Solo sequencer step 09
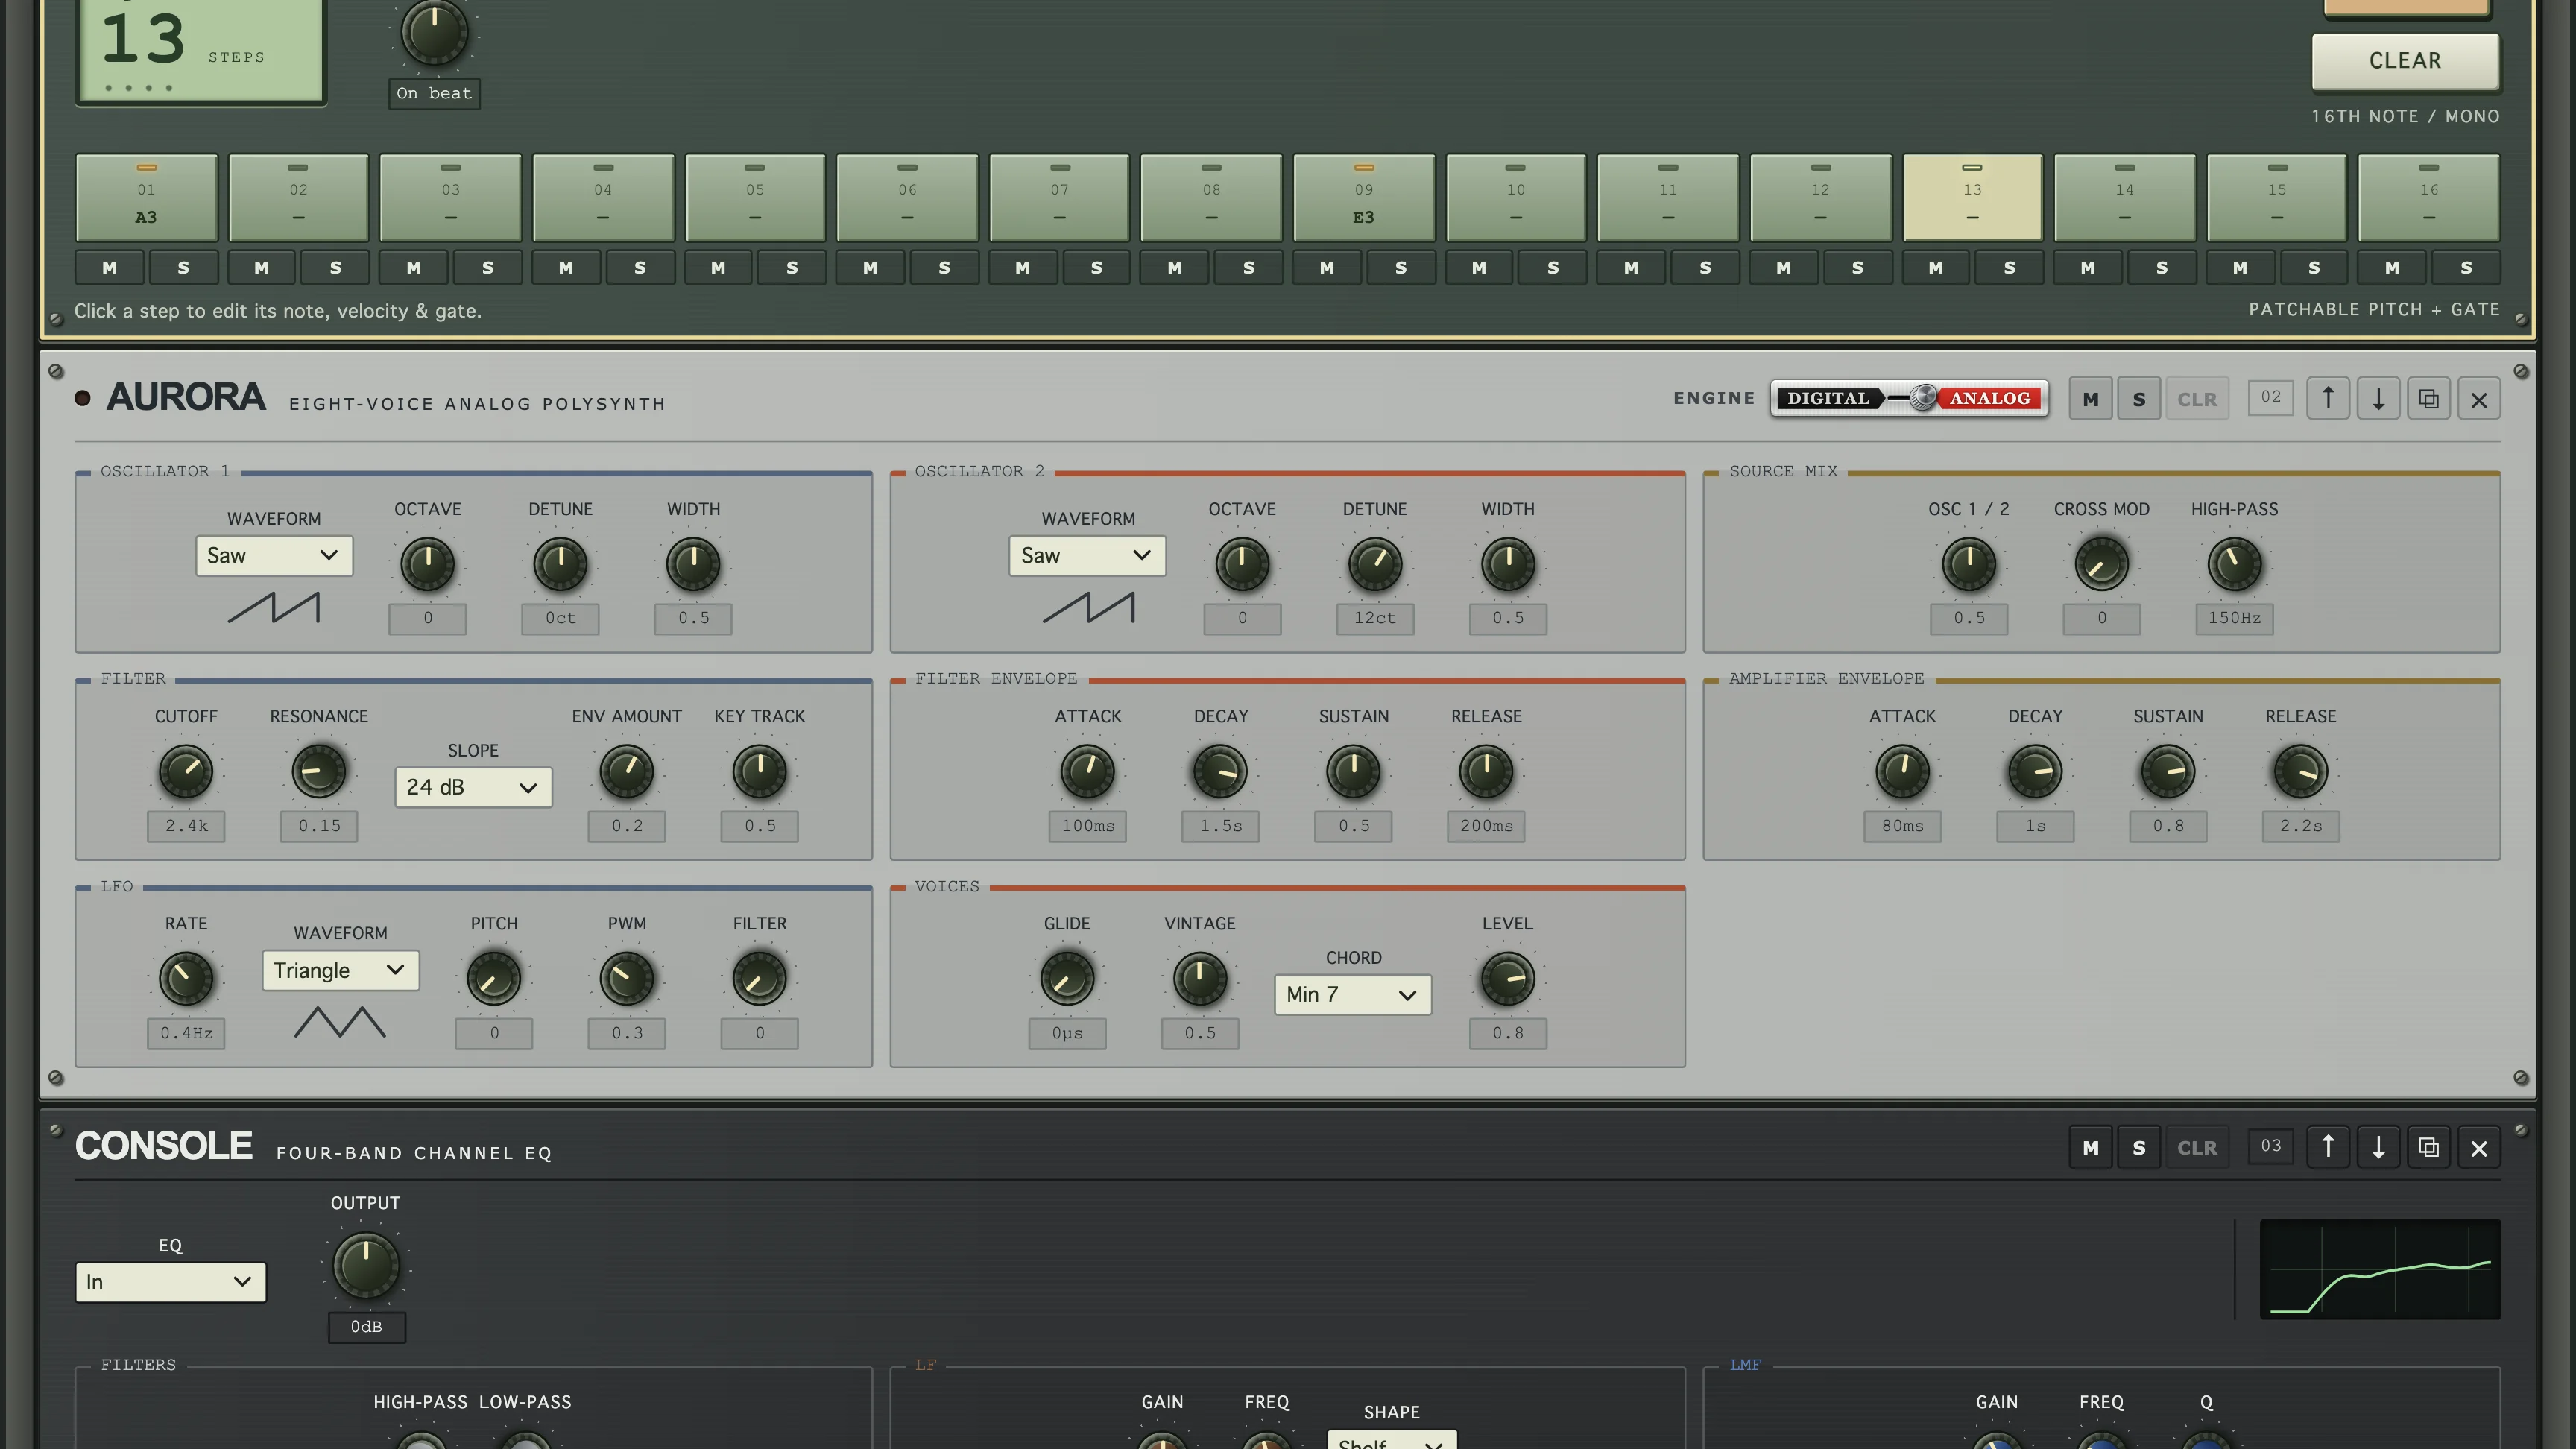 (x=1401, y=268)
